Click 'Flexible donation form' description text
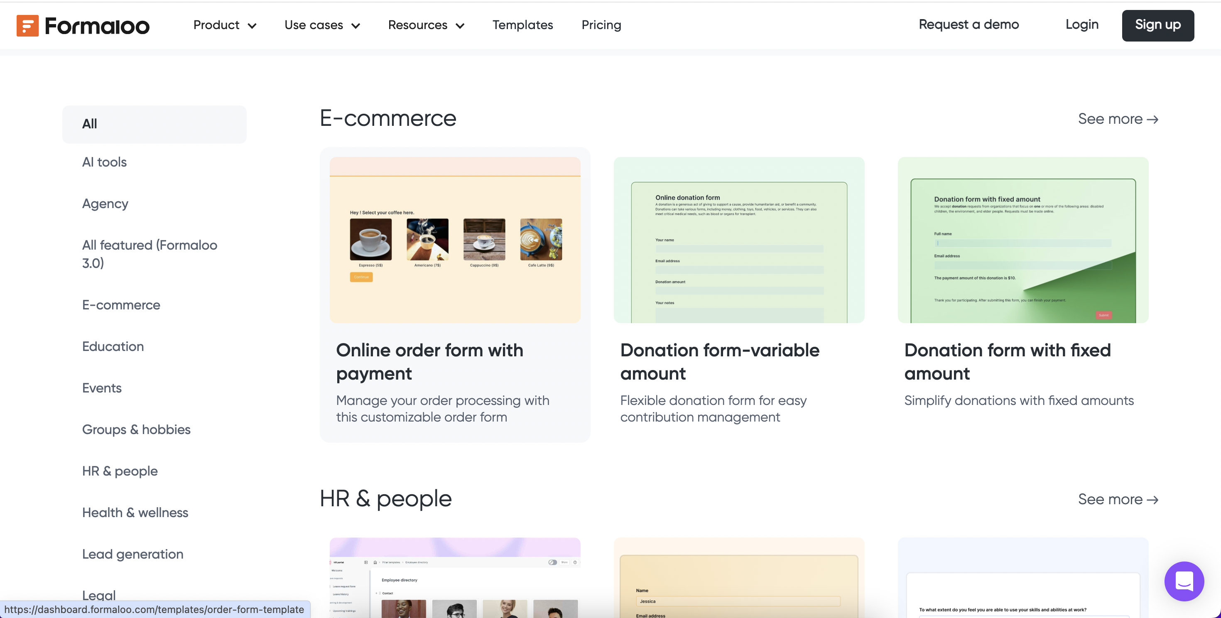This screenshot has height=618, width=1221. 713,409
